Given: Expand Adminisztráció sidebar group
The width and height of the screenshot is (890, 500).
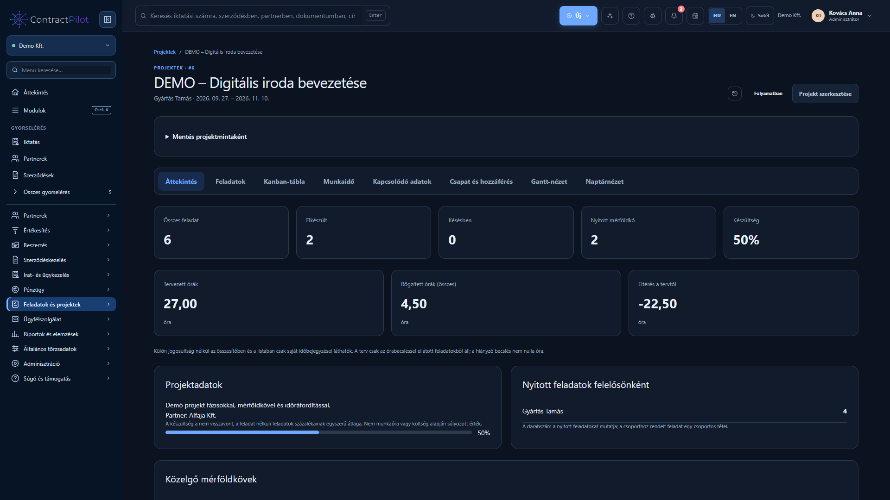Looking at the screenshot, I should click(61, 364).
